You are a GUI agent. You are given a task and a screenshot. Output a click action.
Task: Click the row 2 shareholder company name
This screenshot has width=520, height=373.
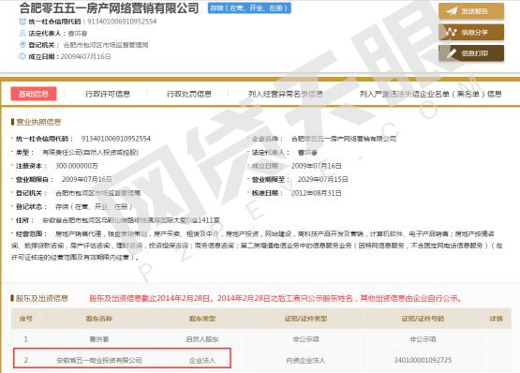[x=99, y=360]
